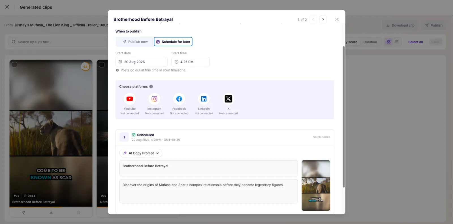453x224 pixels.
Task: Choose Schedule for later option
Action: click(x=173, y=42)
